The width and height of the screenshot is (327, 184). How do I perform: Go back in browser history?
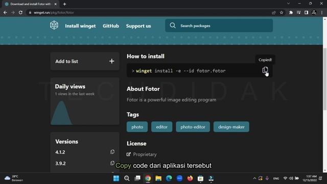click(x=5, y=12)
